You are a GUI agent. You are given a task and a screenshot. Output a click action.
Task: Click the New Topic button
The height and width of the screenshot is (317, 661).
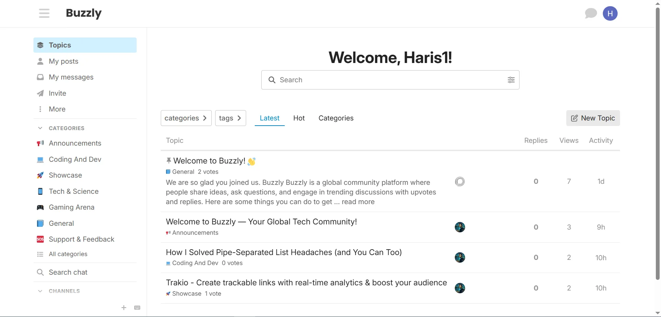593,118
